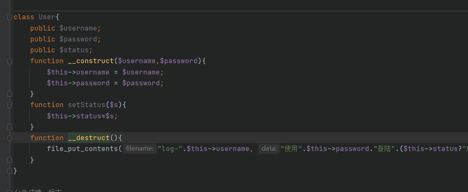Screen dimensions: 468x192
Task: Click "$username" in the public property declaration
Action: (x=78, y=28)
